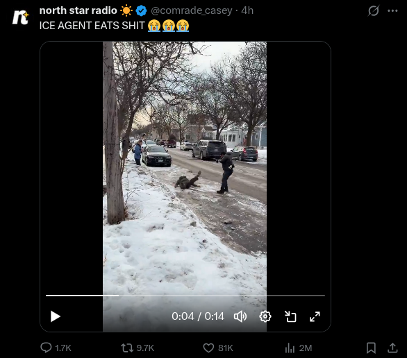Open the more options ellipsis menu

[x=392, y=10]
